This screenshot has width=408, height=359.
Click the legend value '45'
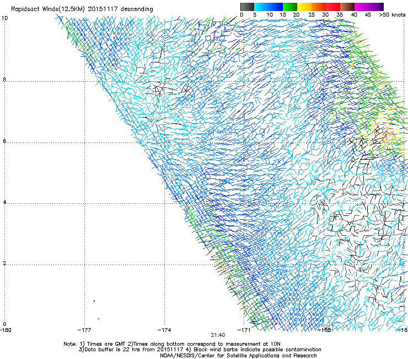[368, 15]
